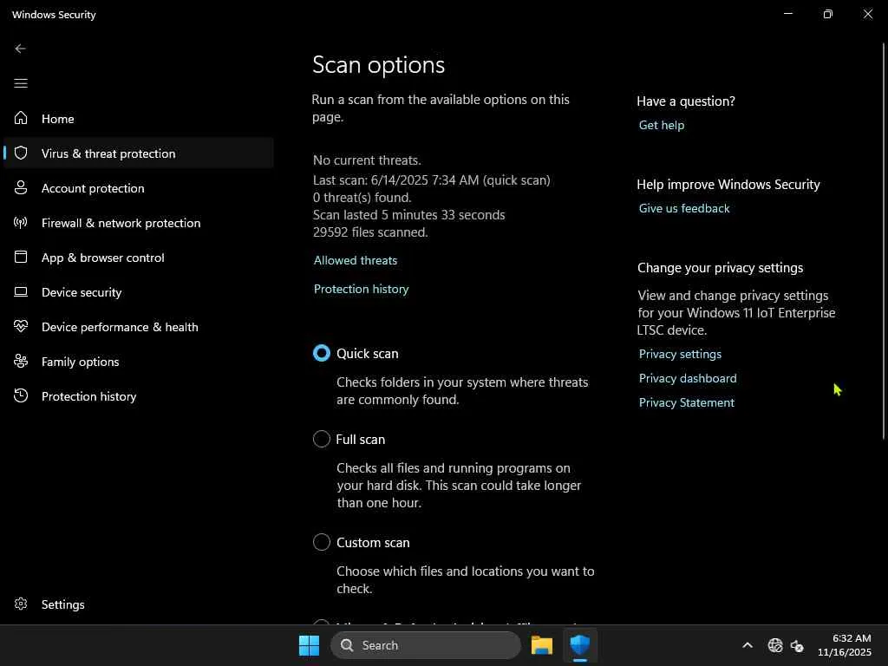
Task: Click the '29592 files scanned.' text
Action: pyautogui.click(x=370, y=232)
